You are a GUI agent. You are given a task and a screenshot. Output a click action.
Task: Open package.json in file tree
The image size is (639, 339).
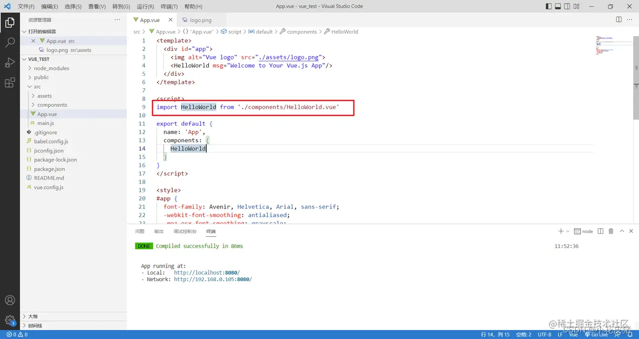[73, 169]
